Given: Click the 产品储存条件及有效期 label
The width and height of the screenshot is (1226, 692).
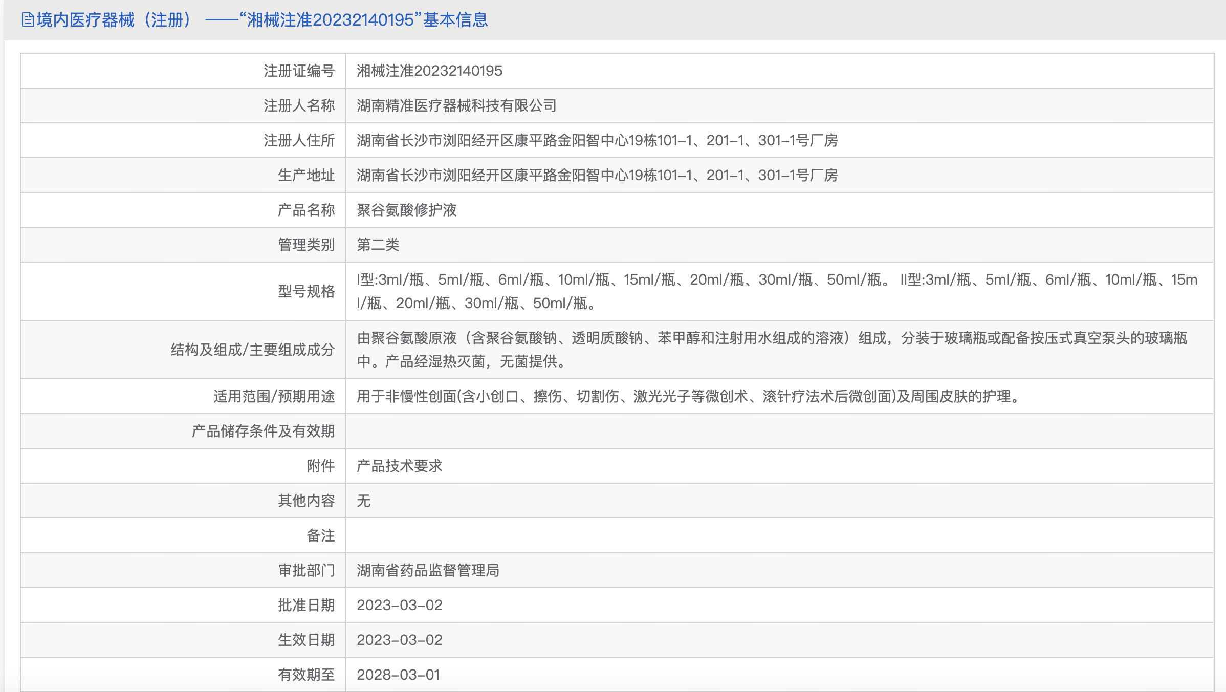Looking at the screenshot, I should pos(263,431).
